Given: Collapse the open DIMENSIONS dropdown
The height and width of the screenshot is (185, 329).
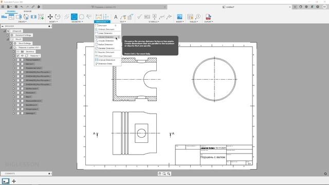Looking at the screenshot, I should tap(102, 22).
